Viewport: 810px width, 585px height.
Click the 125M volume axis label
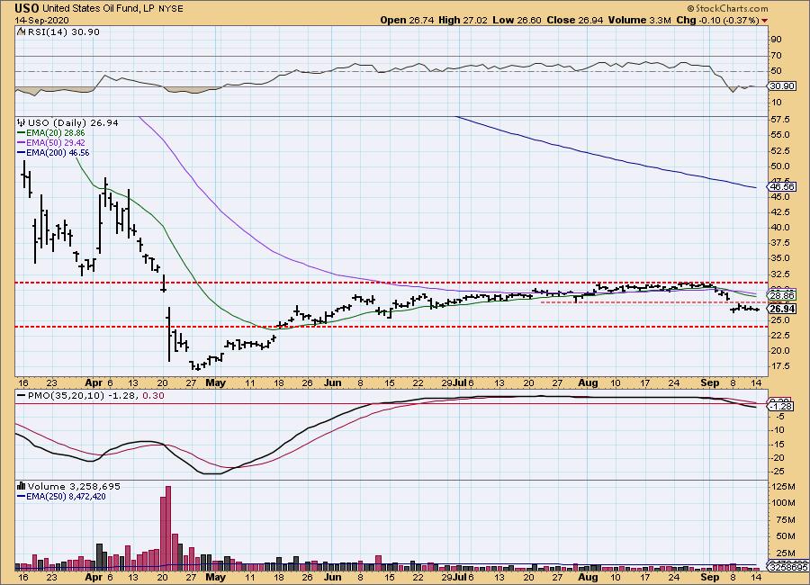(x=784, y=487)
